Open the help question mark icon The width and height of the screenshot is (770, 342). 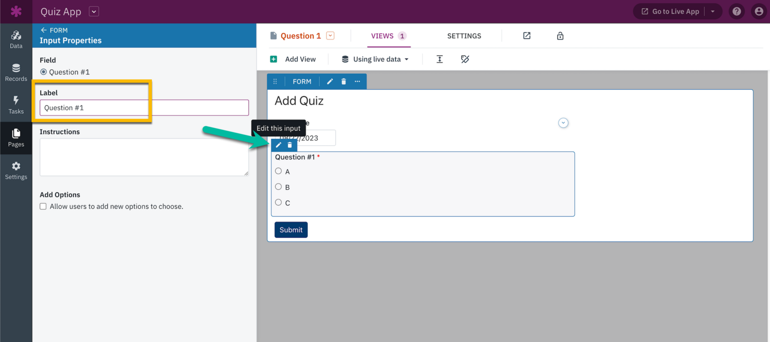pyautogui.click(x=737, y=11)
